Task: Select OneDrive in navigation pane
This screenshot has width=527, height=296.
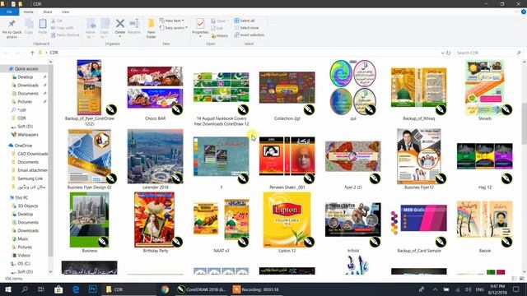Action: tap(23, 146)
